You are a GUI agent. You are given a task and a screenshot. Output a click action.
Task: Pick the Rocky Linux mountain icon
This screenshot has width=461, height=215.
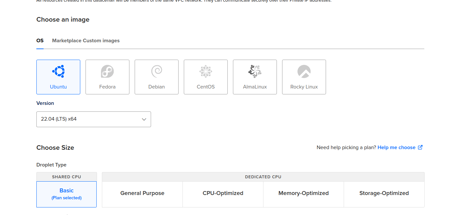(304, 71)
